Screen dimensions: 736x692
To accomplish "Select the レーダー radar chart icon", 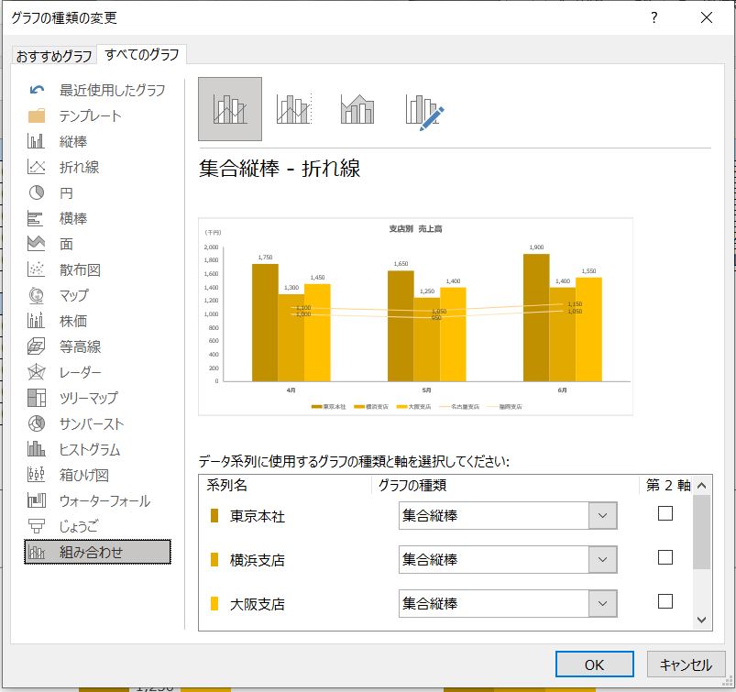I will point(37,372).
